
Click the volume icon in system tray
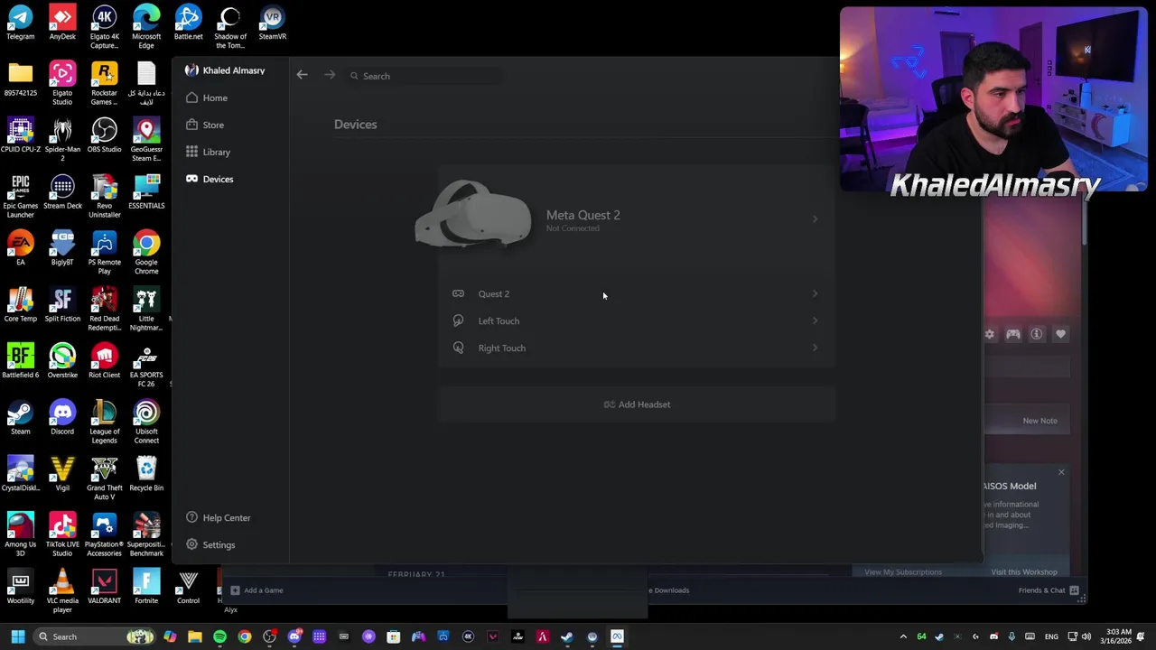click(1086, 636)
